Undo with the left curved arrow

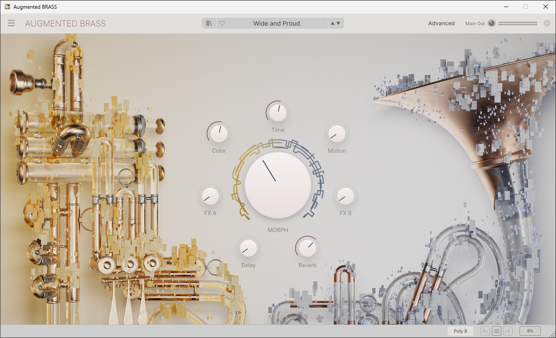(x=485, y=331)
